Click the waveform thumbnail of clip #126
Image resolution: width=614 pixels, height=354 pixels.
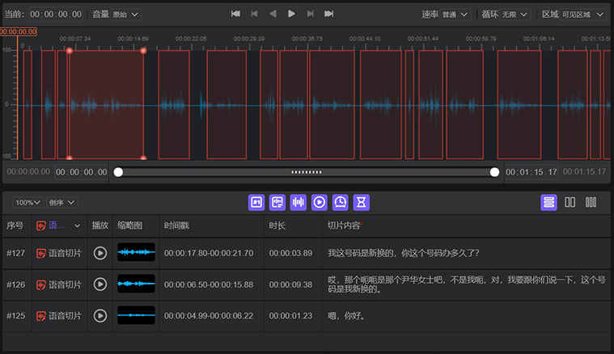pos(136,284)
